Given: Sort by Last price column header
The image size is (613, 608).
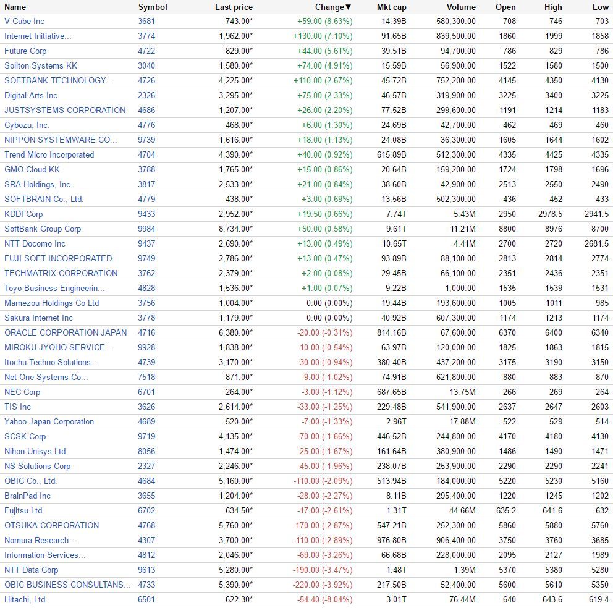Looking at the screenshot, I should (234, 7).
